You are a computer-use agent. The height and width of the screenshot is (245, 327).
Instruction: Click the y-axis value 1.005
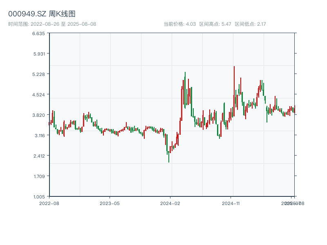(39, 197)
